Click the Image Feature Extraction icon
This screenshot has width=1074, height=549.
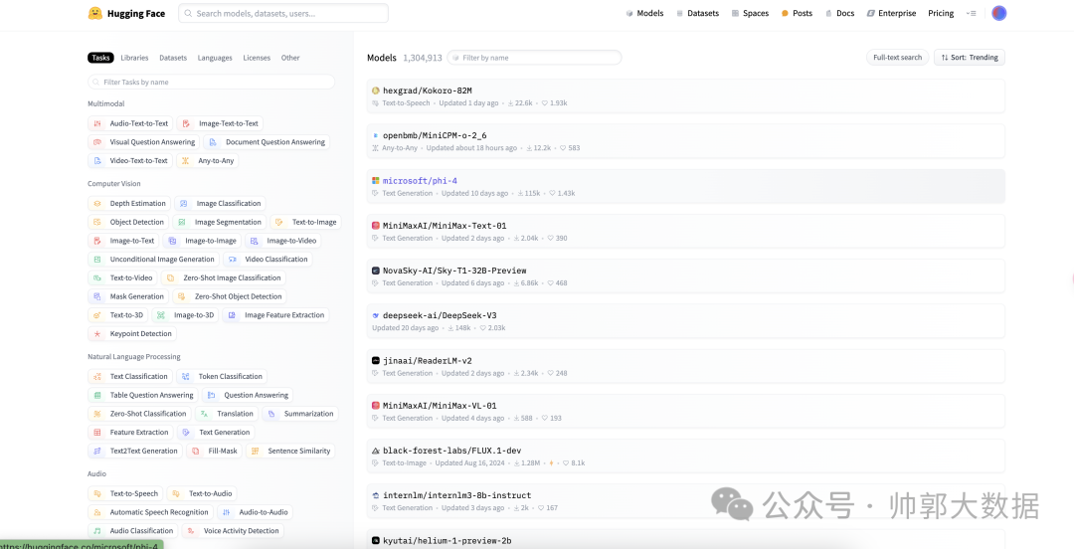pos(232,314)
